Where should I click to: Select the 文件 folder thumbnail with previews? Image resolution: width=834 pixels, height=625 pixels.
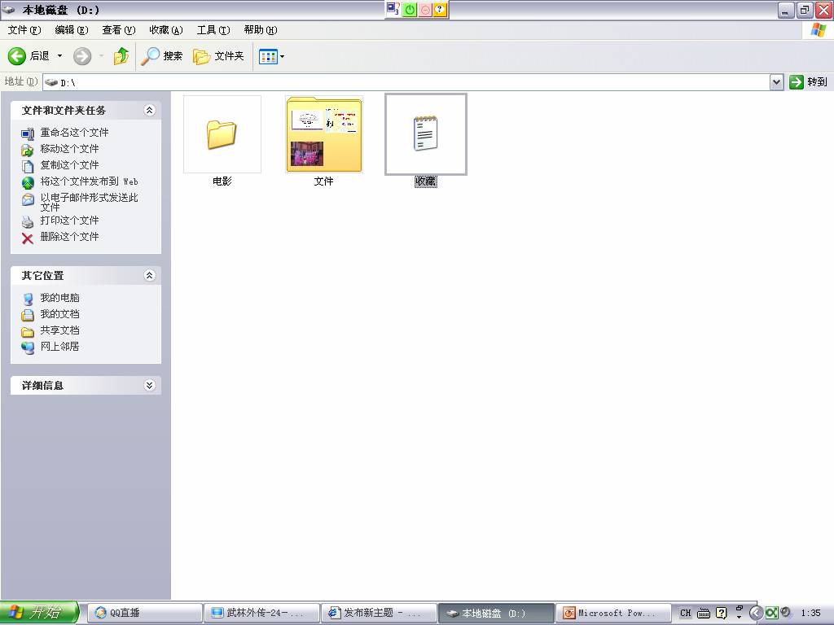coord(324,134)
